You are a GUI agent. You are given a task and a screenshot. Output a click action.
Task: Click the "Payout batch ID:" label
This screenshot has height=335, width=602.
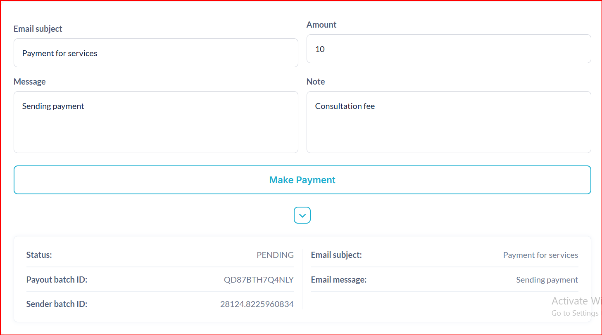coord(57,280)
